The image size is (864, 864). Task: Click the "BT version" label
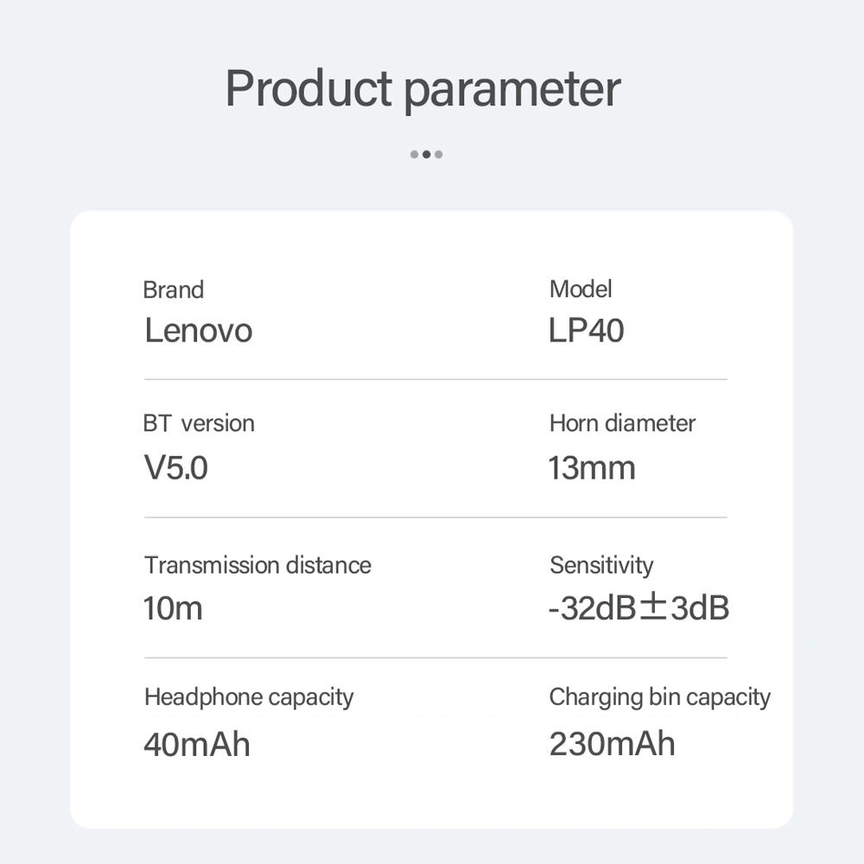point(199,423)
